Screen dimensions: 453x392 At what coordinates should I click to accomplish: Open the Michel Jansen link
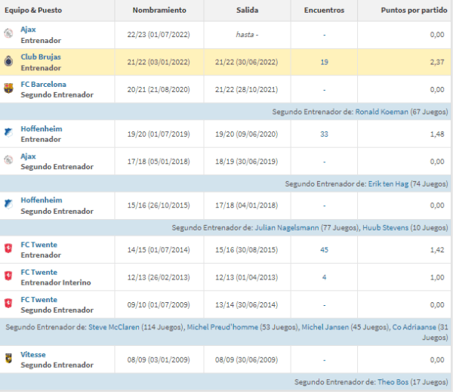tap(325, 327)
